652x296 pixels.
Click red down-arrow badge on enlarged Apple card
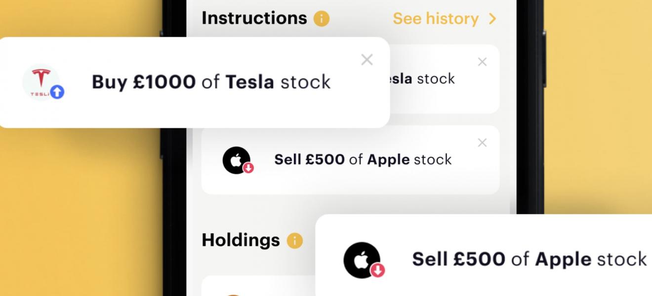(378, 270)
